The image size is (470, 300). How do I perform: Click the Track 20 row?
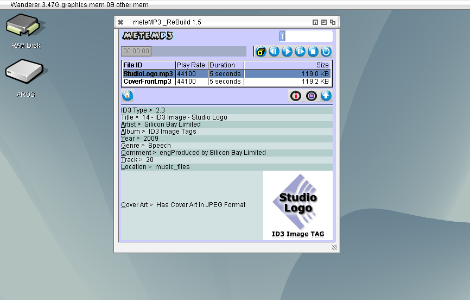pyautogui.click(x=227, y=160)
